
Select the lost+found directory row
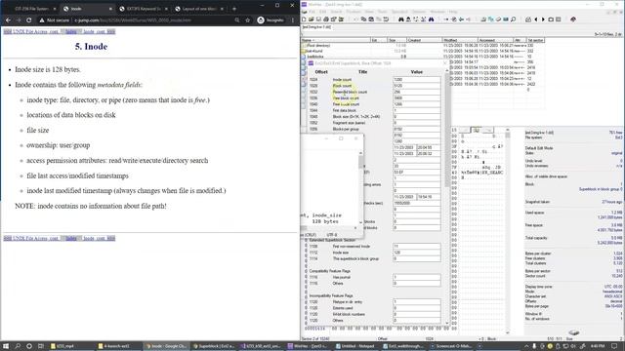point(423,51)
